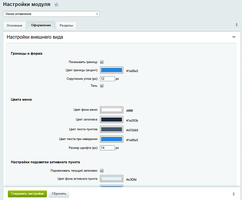Image resolution: width=242 pixels, height=200 pixels.
Task: Select the Оформление tab
Action: coord(41,25)
